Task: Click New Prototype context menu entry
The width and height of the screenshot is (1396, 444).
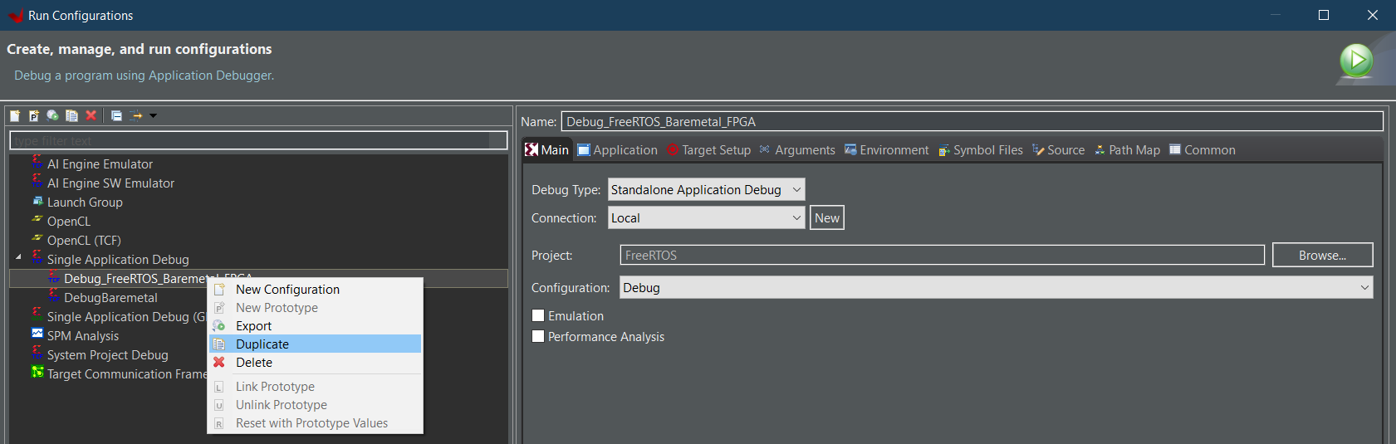Action: [315, 307]
